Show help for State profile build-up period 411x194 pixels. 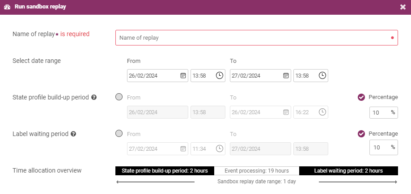94,97
